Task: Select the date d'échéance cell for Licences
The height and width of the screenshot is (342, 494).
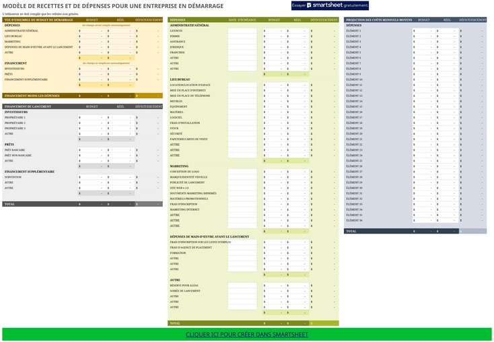Action: point(242,31)
